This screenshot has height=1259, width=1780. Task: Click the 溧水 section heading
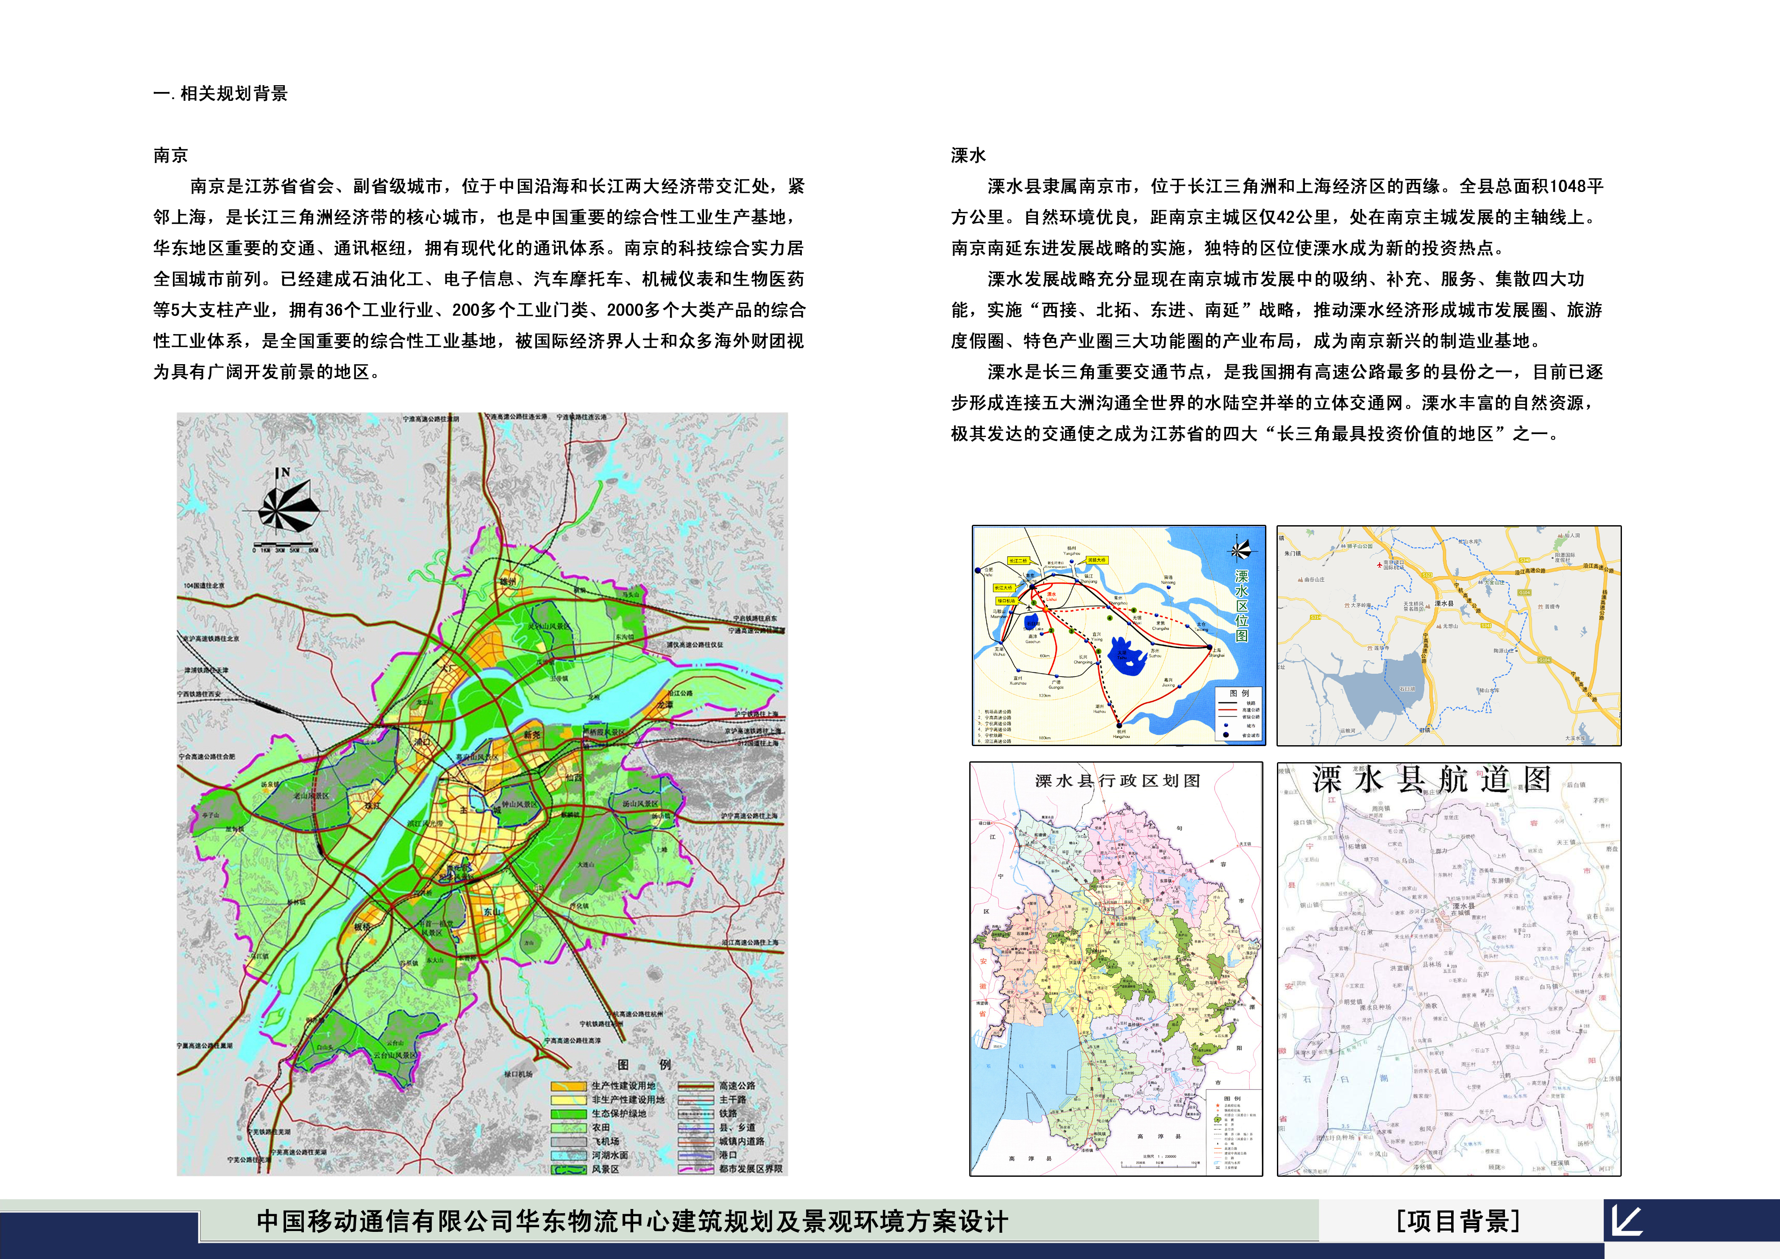click(x=968, y=155)
